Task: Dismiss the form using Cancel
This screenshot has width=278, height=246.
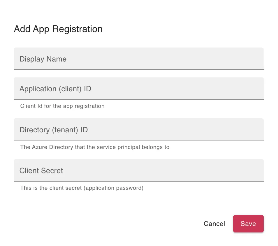Action: click(x=214, y=224)
